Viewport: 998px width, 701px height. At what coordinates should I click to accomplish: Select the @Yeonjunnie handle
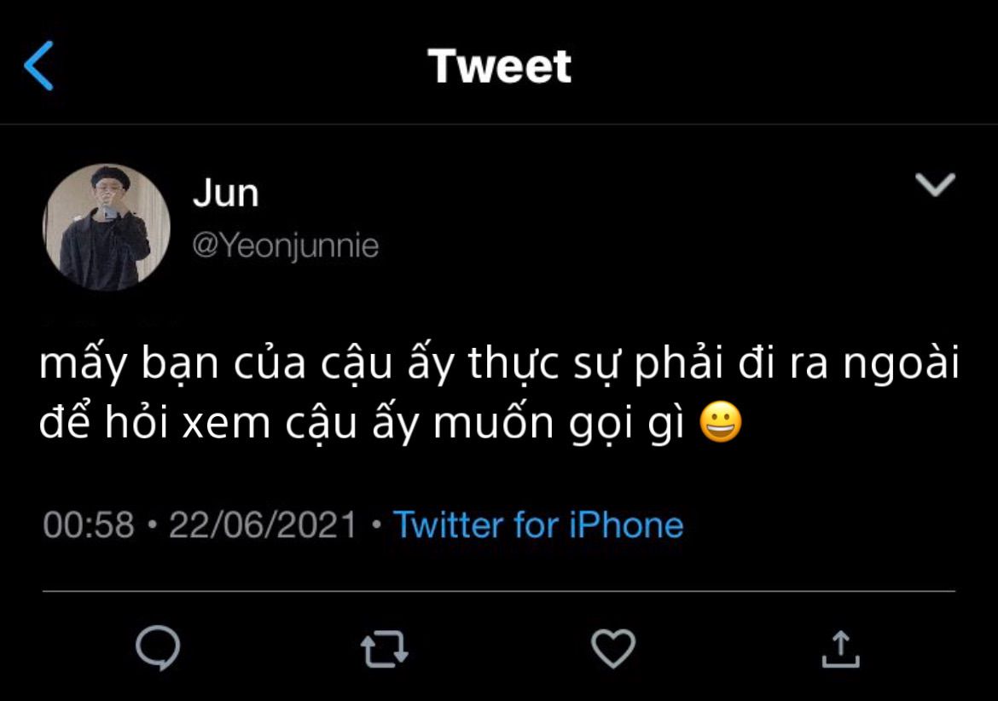tap(286, 246)
